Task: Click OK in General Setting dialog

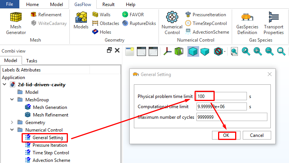Action: [226, 135]
